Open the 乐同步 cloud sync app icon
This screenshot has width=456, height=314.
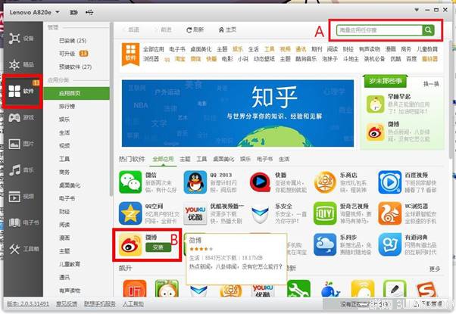[x=325, y=244]
